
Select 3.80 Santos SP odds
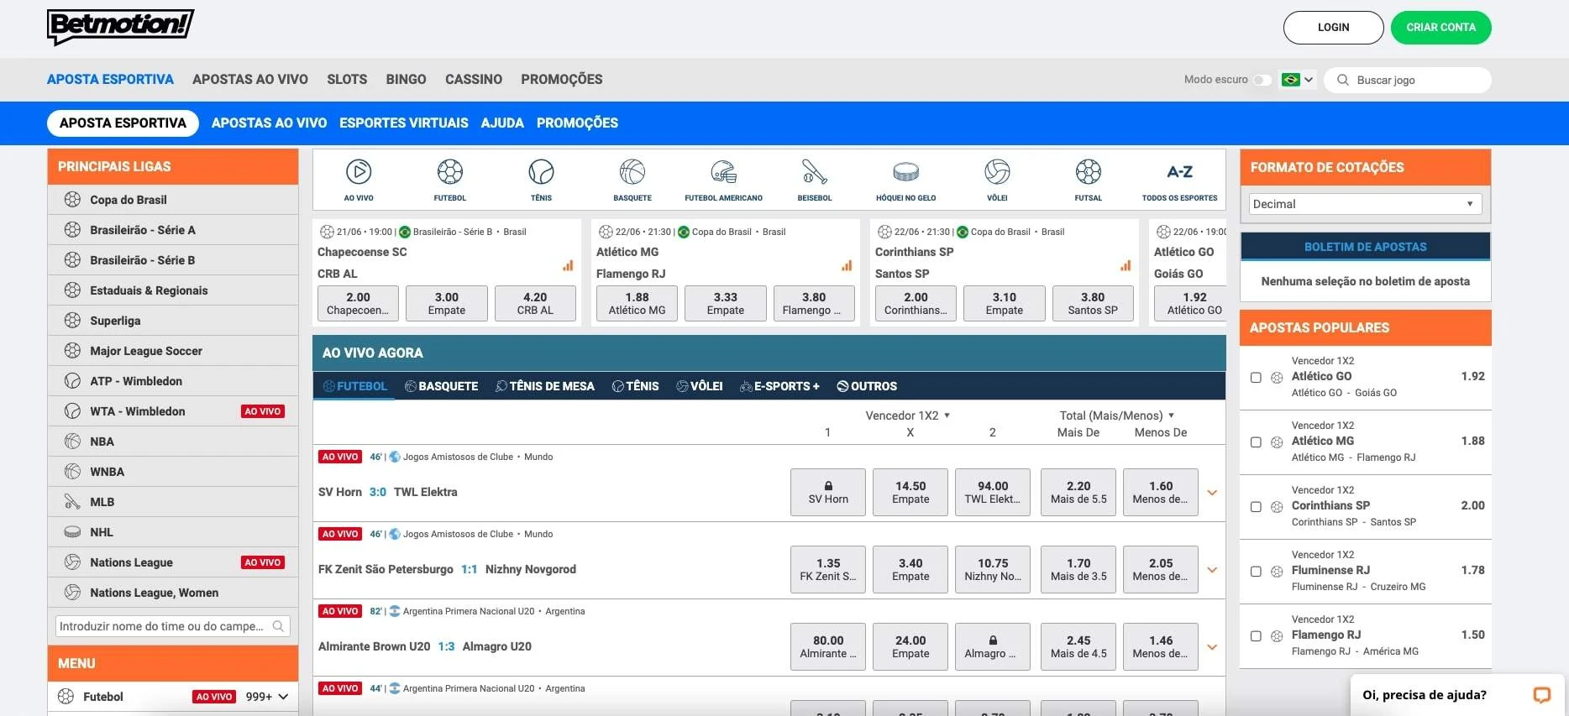[1093, 303]
